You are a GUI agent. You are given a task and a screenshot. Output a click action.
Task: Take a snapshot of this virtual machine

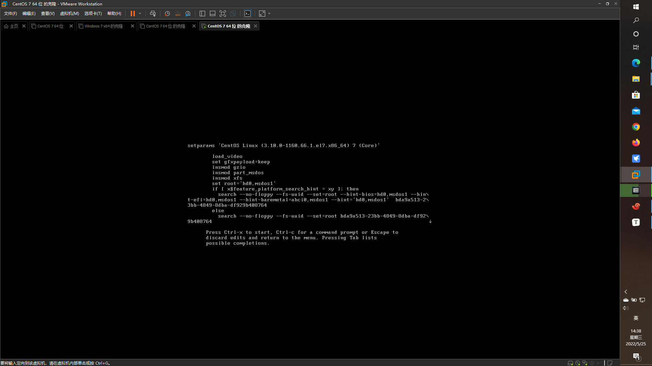coord(167,14)
